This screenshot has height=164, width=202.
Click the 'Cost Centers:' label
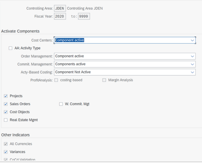(x=42, y=40)
